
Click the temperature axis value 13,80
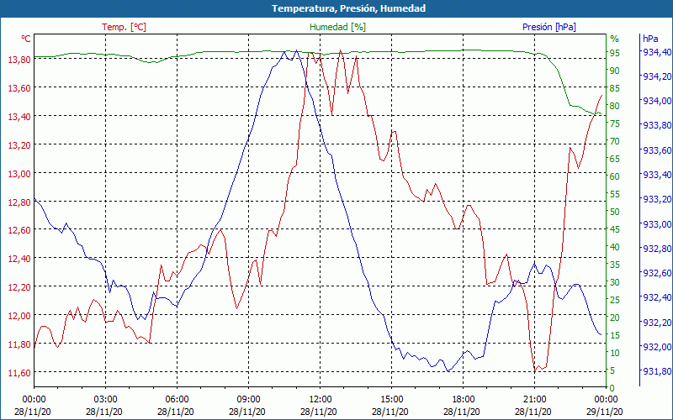(x=19, y=60)
